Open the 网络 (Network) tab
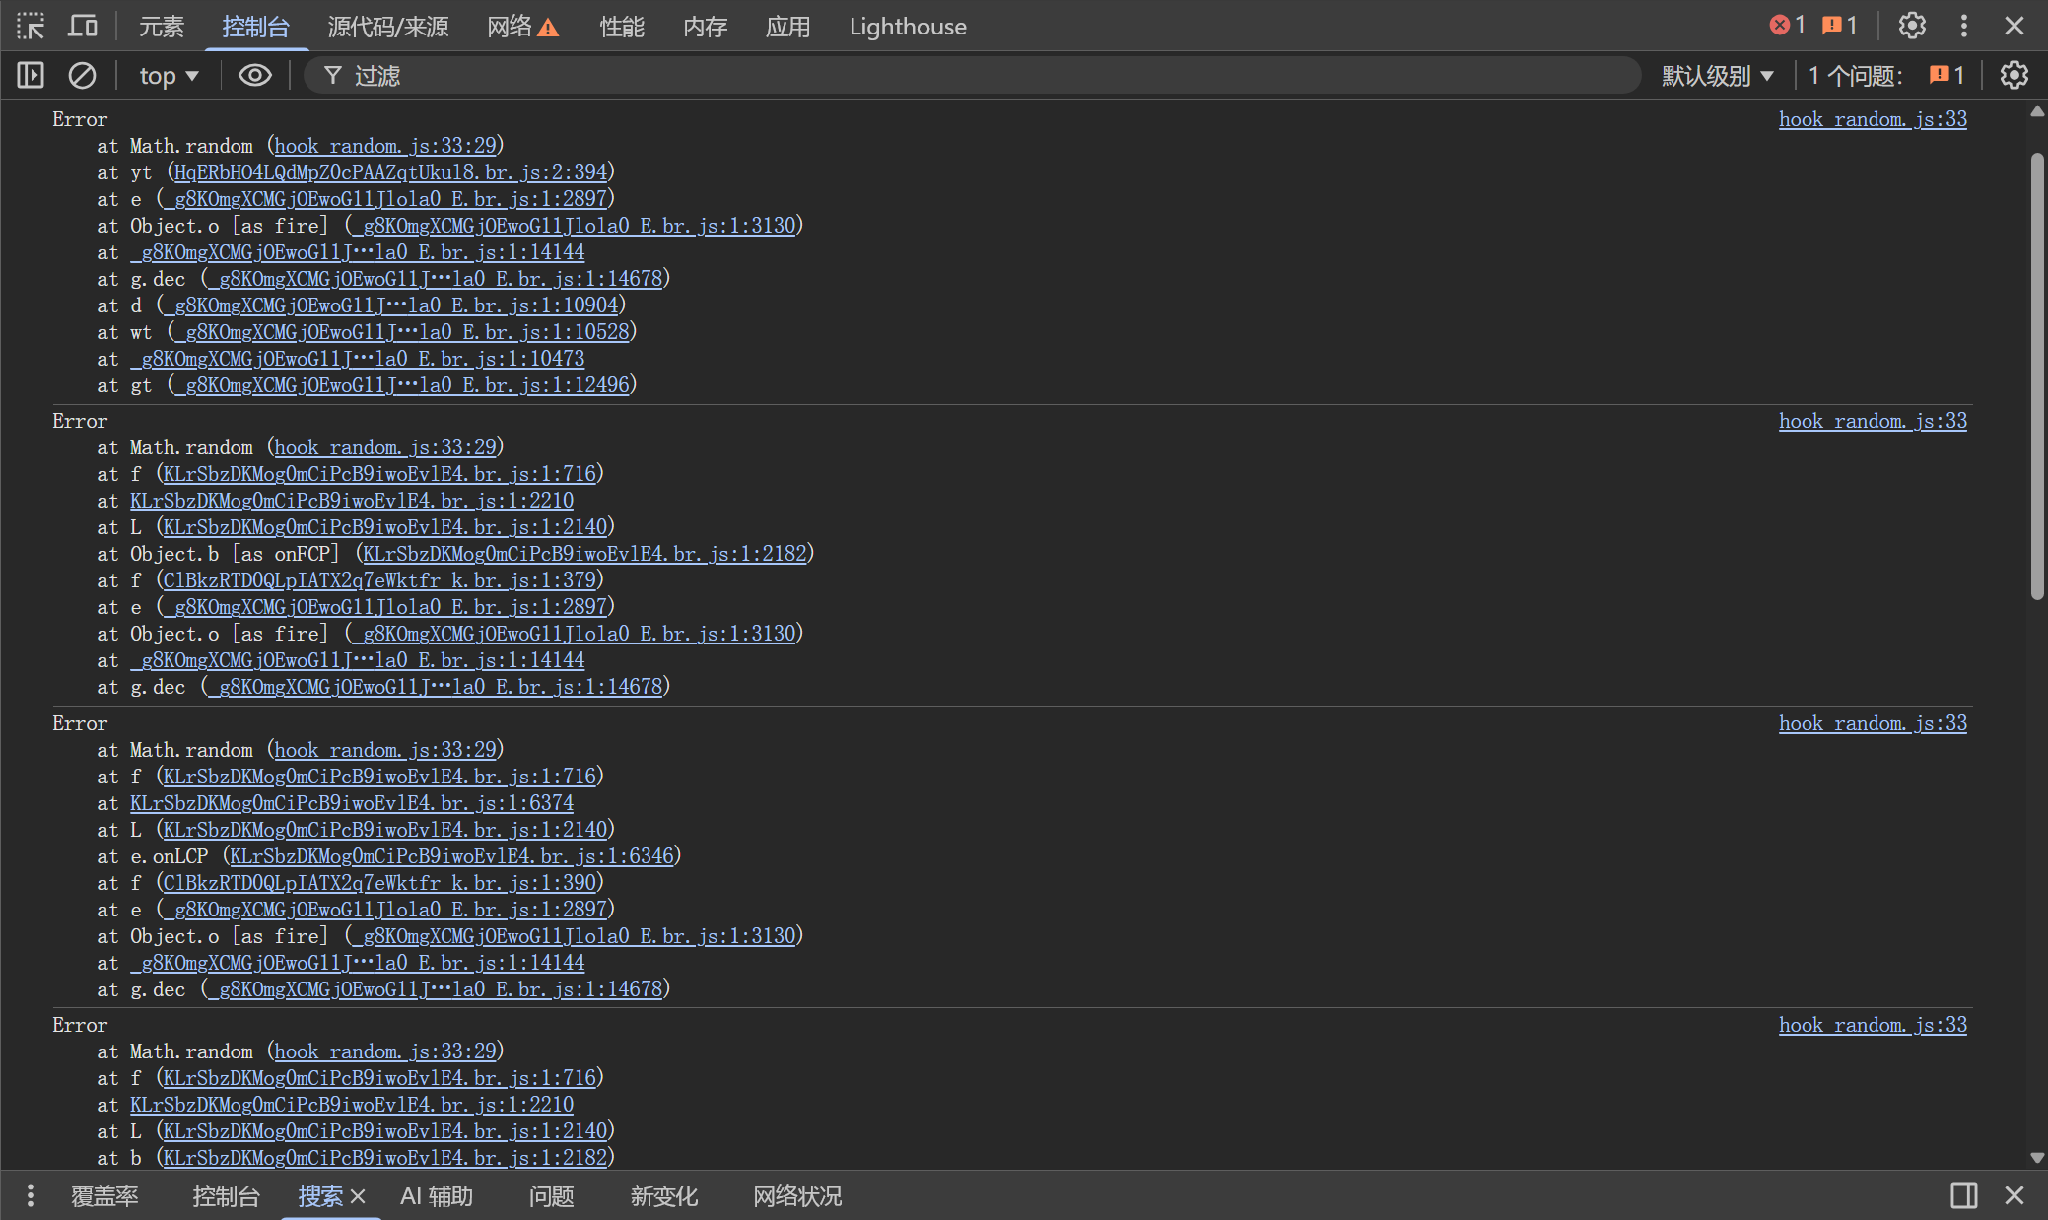Image resolution: width=2048 pixels, height=1220 pixels. pyautogui.click(x=523, y=27)
